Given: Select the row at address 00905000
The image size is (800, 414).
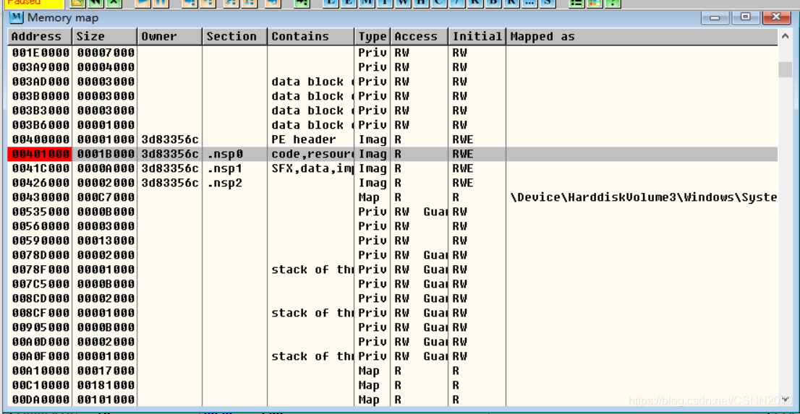Looking at the screenshot, I should (x=393, y=327).
